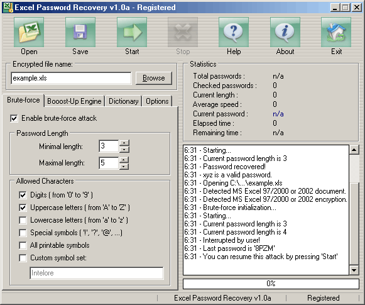Click the Exit house icon
Screen dimensions: 365x305
336,33
